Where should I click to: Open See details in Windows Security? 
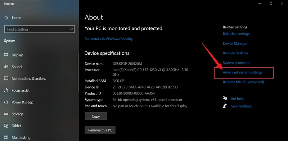click(109, 39)
